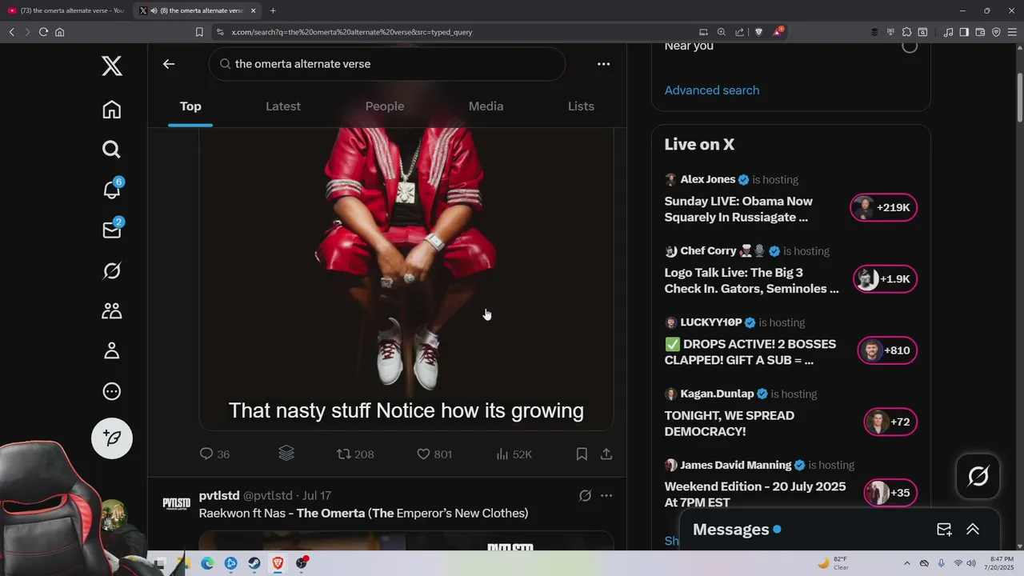Expand the Messages drawer
1024x576 pixels.
973,530
